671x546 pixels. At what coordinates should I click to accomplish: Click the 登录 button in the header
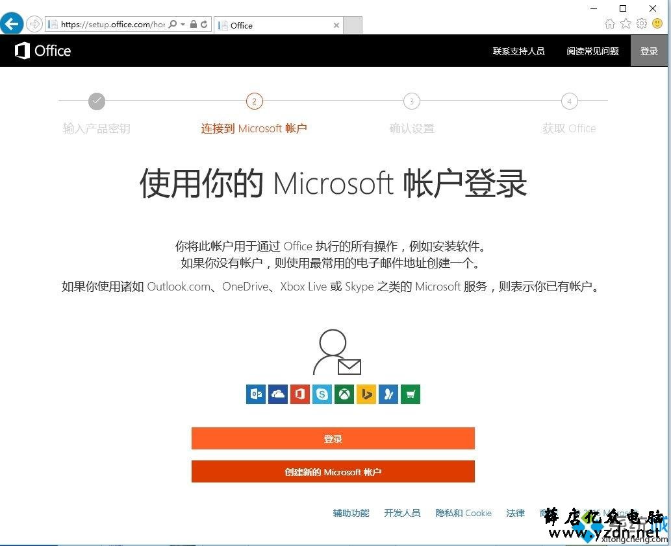point(649,51)
